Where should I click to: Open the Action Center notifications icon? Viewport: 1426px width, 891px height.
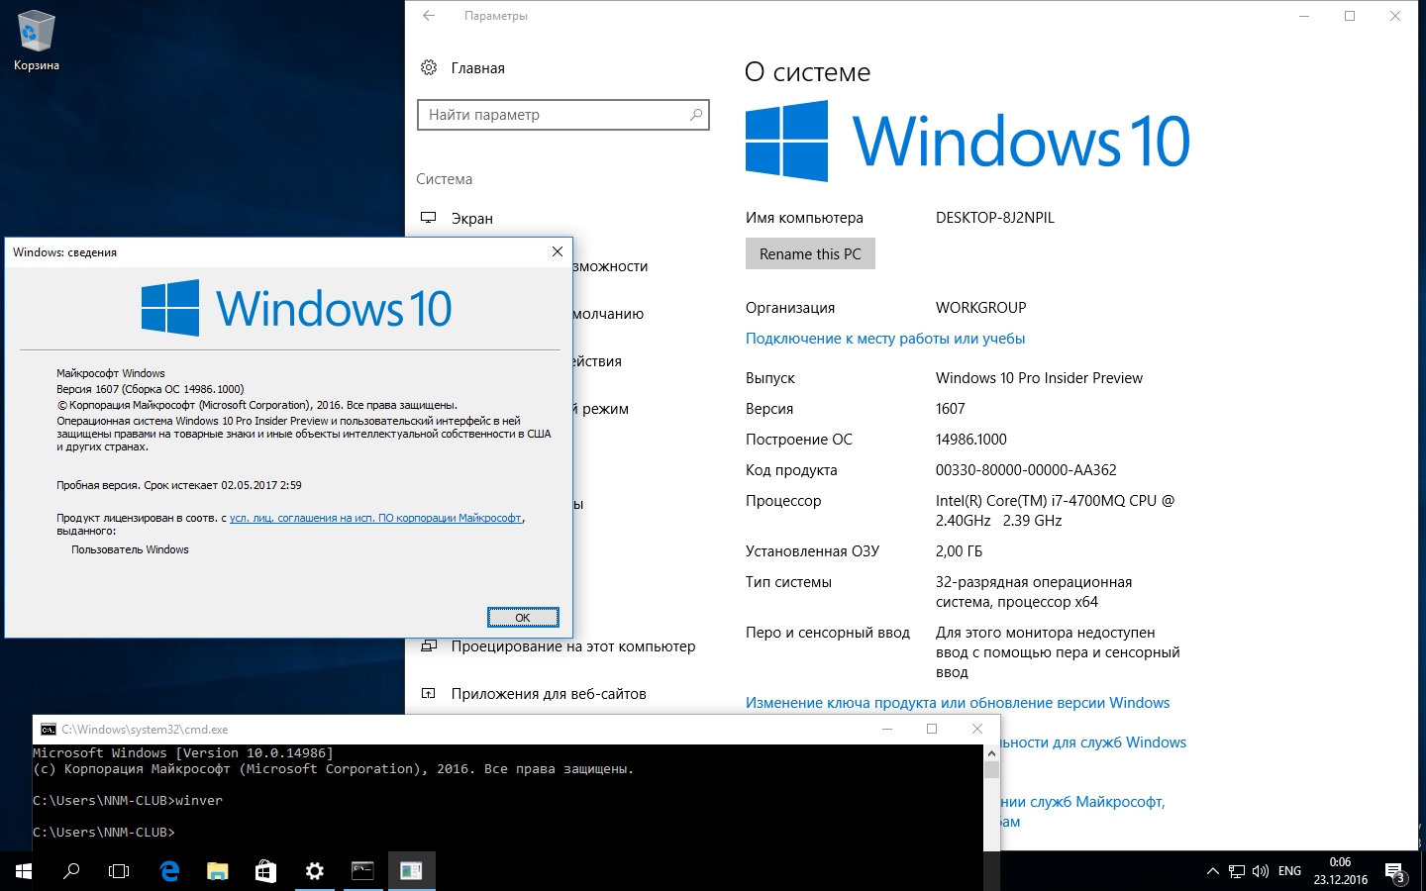(1394, 872)
